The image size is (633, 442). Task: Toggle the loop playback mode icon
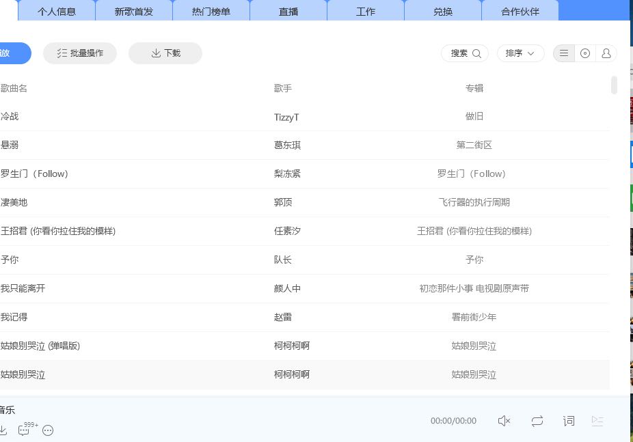coord(537,421)
